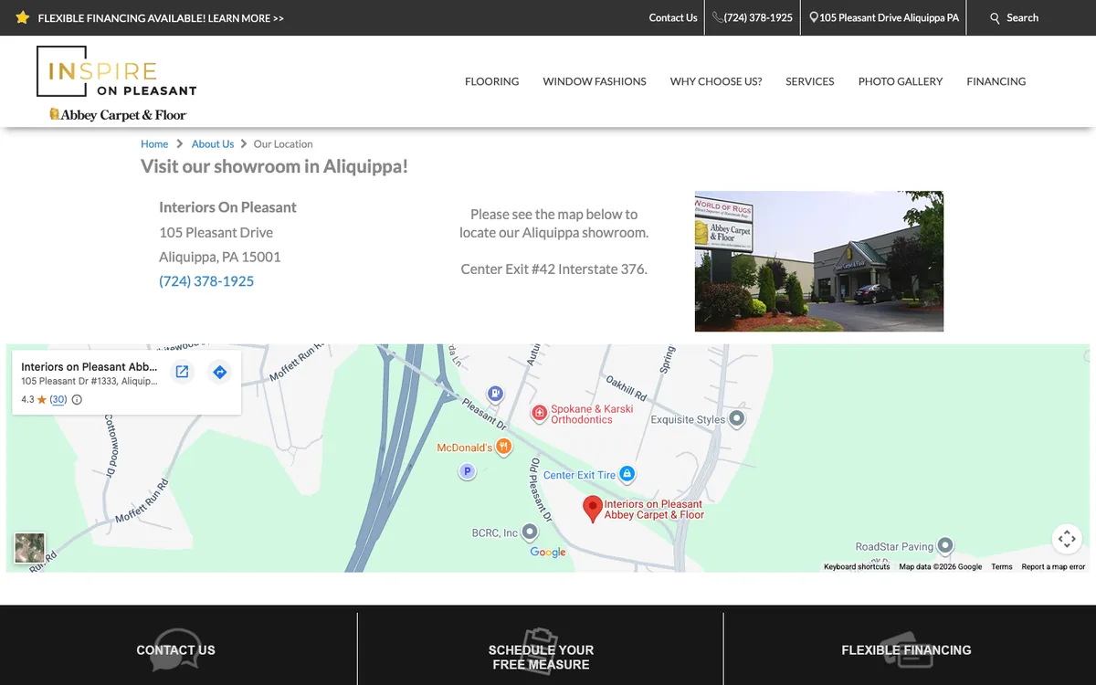Click the Abbey Carpet & Floor logo
This screenshot has width=1096, height=685.
click(x=118, y=114)
